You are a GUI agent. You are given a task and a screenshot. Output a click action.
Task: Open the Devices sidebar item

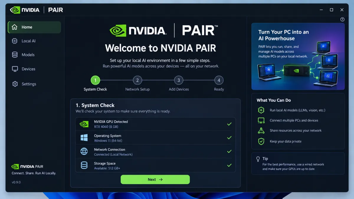pyautogui.click(x=34, y=69)
